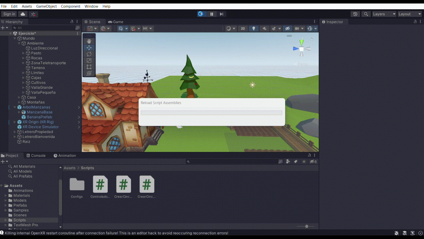Image resolution: width=424 pixels, height=239 pixels.
Task: Open the Configs folder thumbnail
Action: click(77, 185)
